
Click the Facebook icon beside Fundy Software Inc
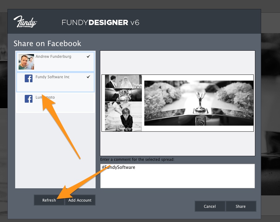[x=28, y=78]
